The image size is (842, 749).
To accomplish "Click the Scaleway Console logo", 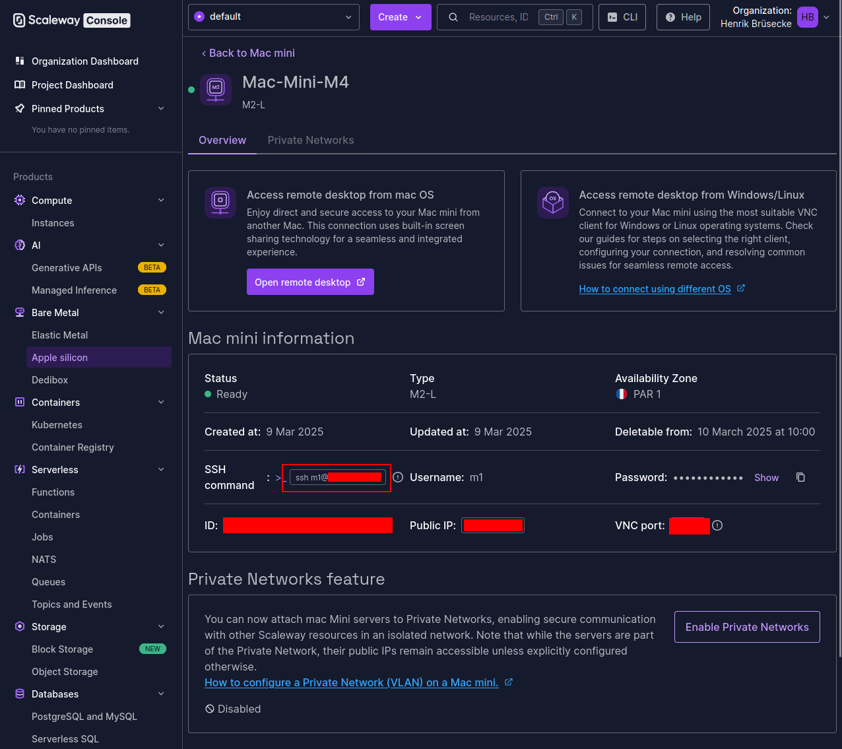I will 71,20.
